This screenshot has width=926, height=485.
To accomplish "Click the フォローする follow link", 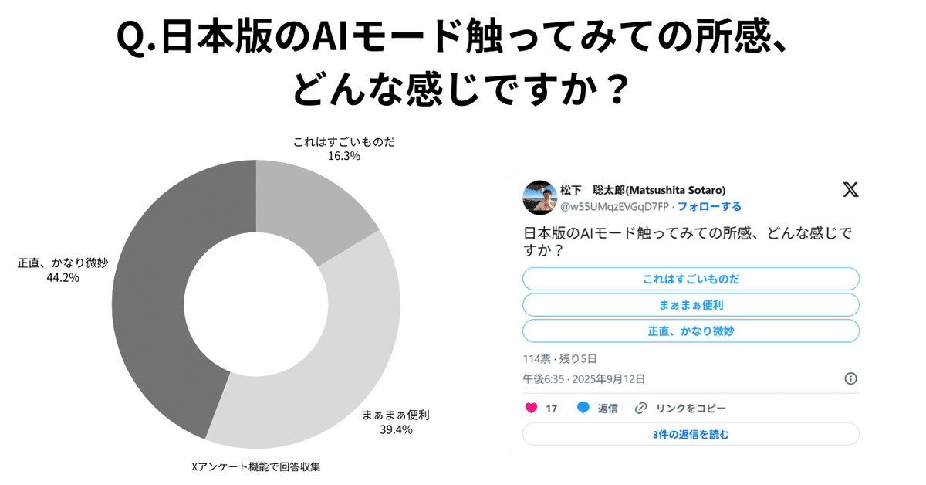I will click(x=710, y=206).
